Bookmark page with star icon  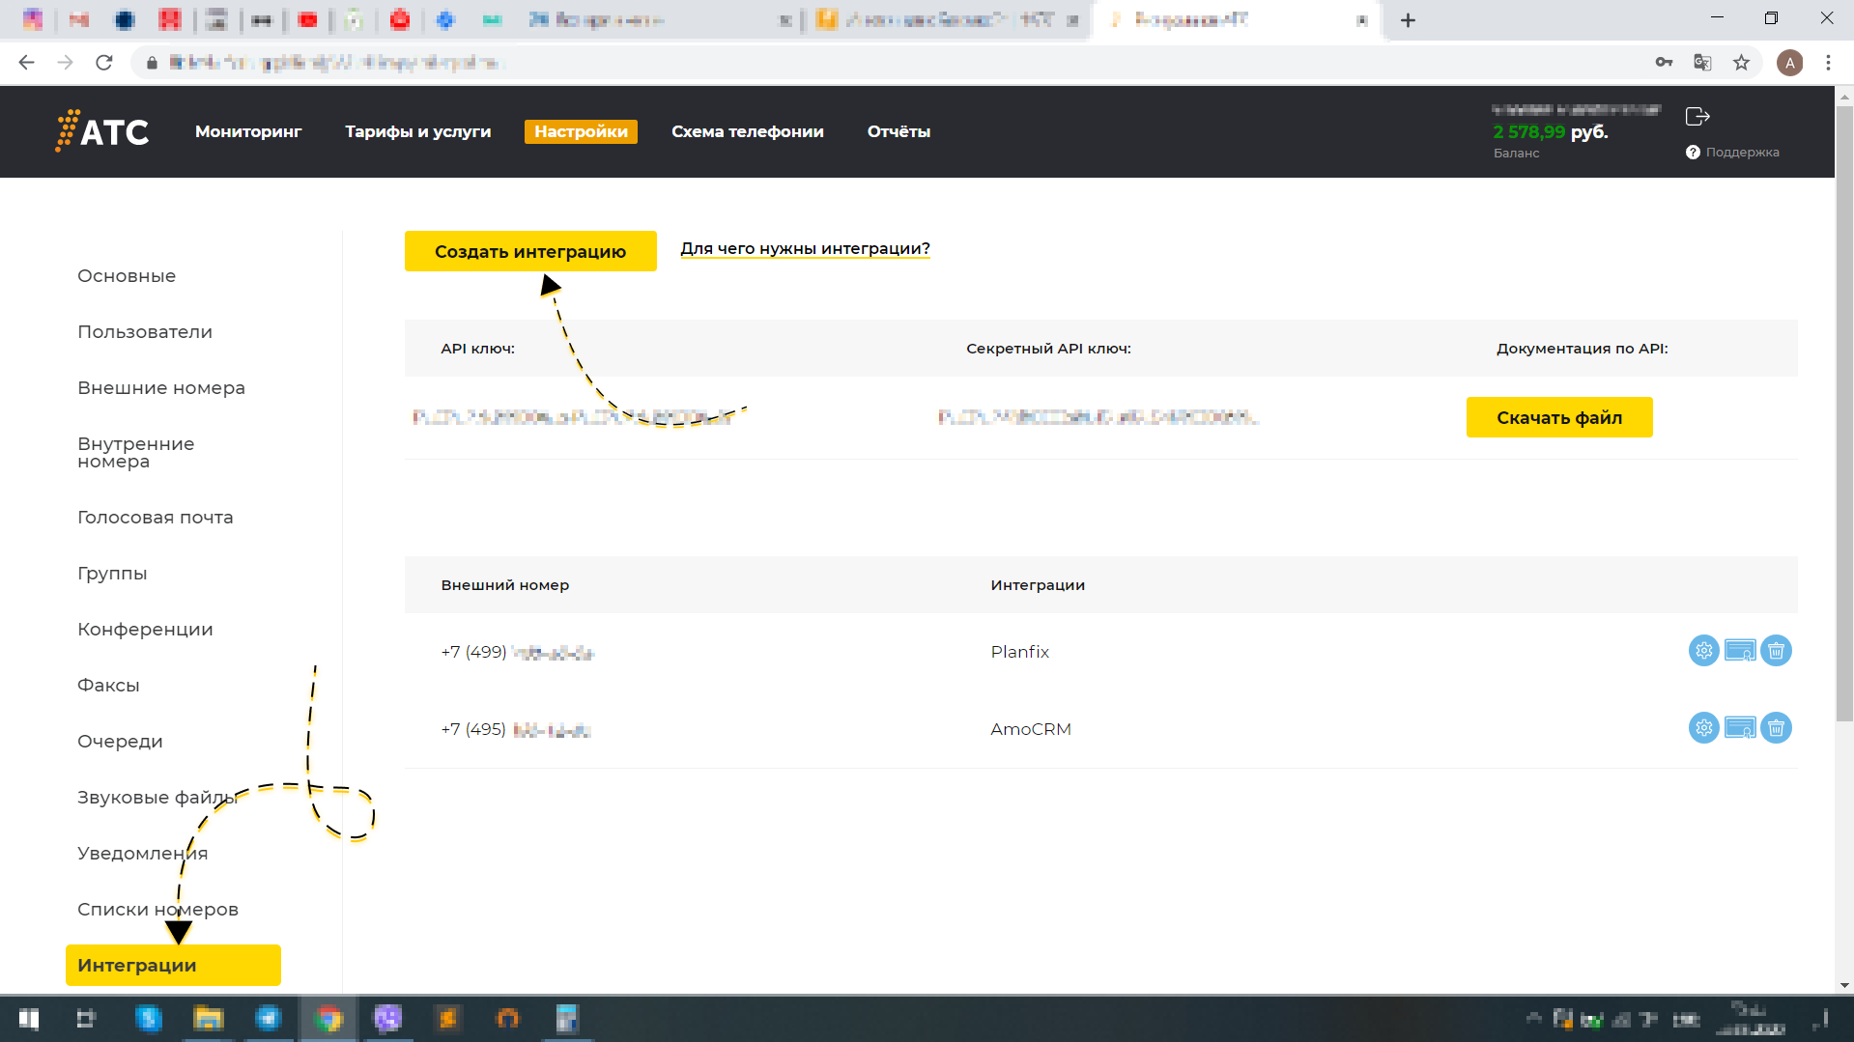pyautogui.click(x=1741, y=63)
